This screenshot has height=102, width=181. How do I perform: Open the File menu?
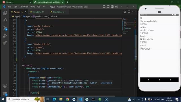click(x=9, y=7)
